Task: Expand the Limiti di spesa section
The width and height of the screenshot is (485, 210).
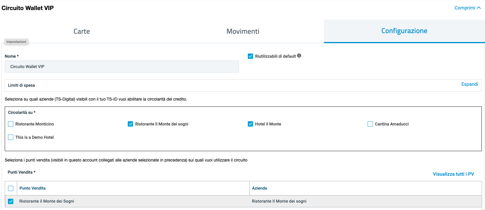Action: tap(469, 84)
